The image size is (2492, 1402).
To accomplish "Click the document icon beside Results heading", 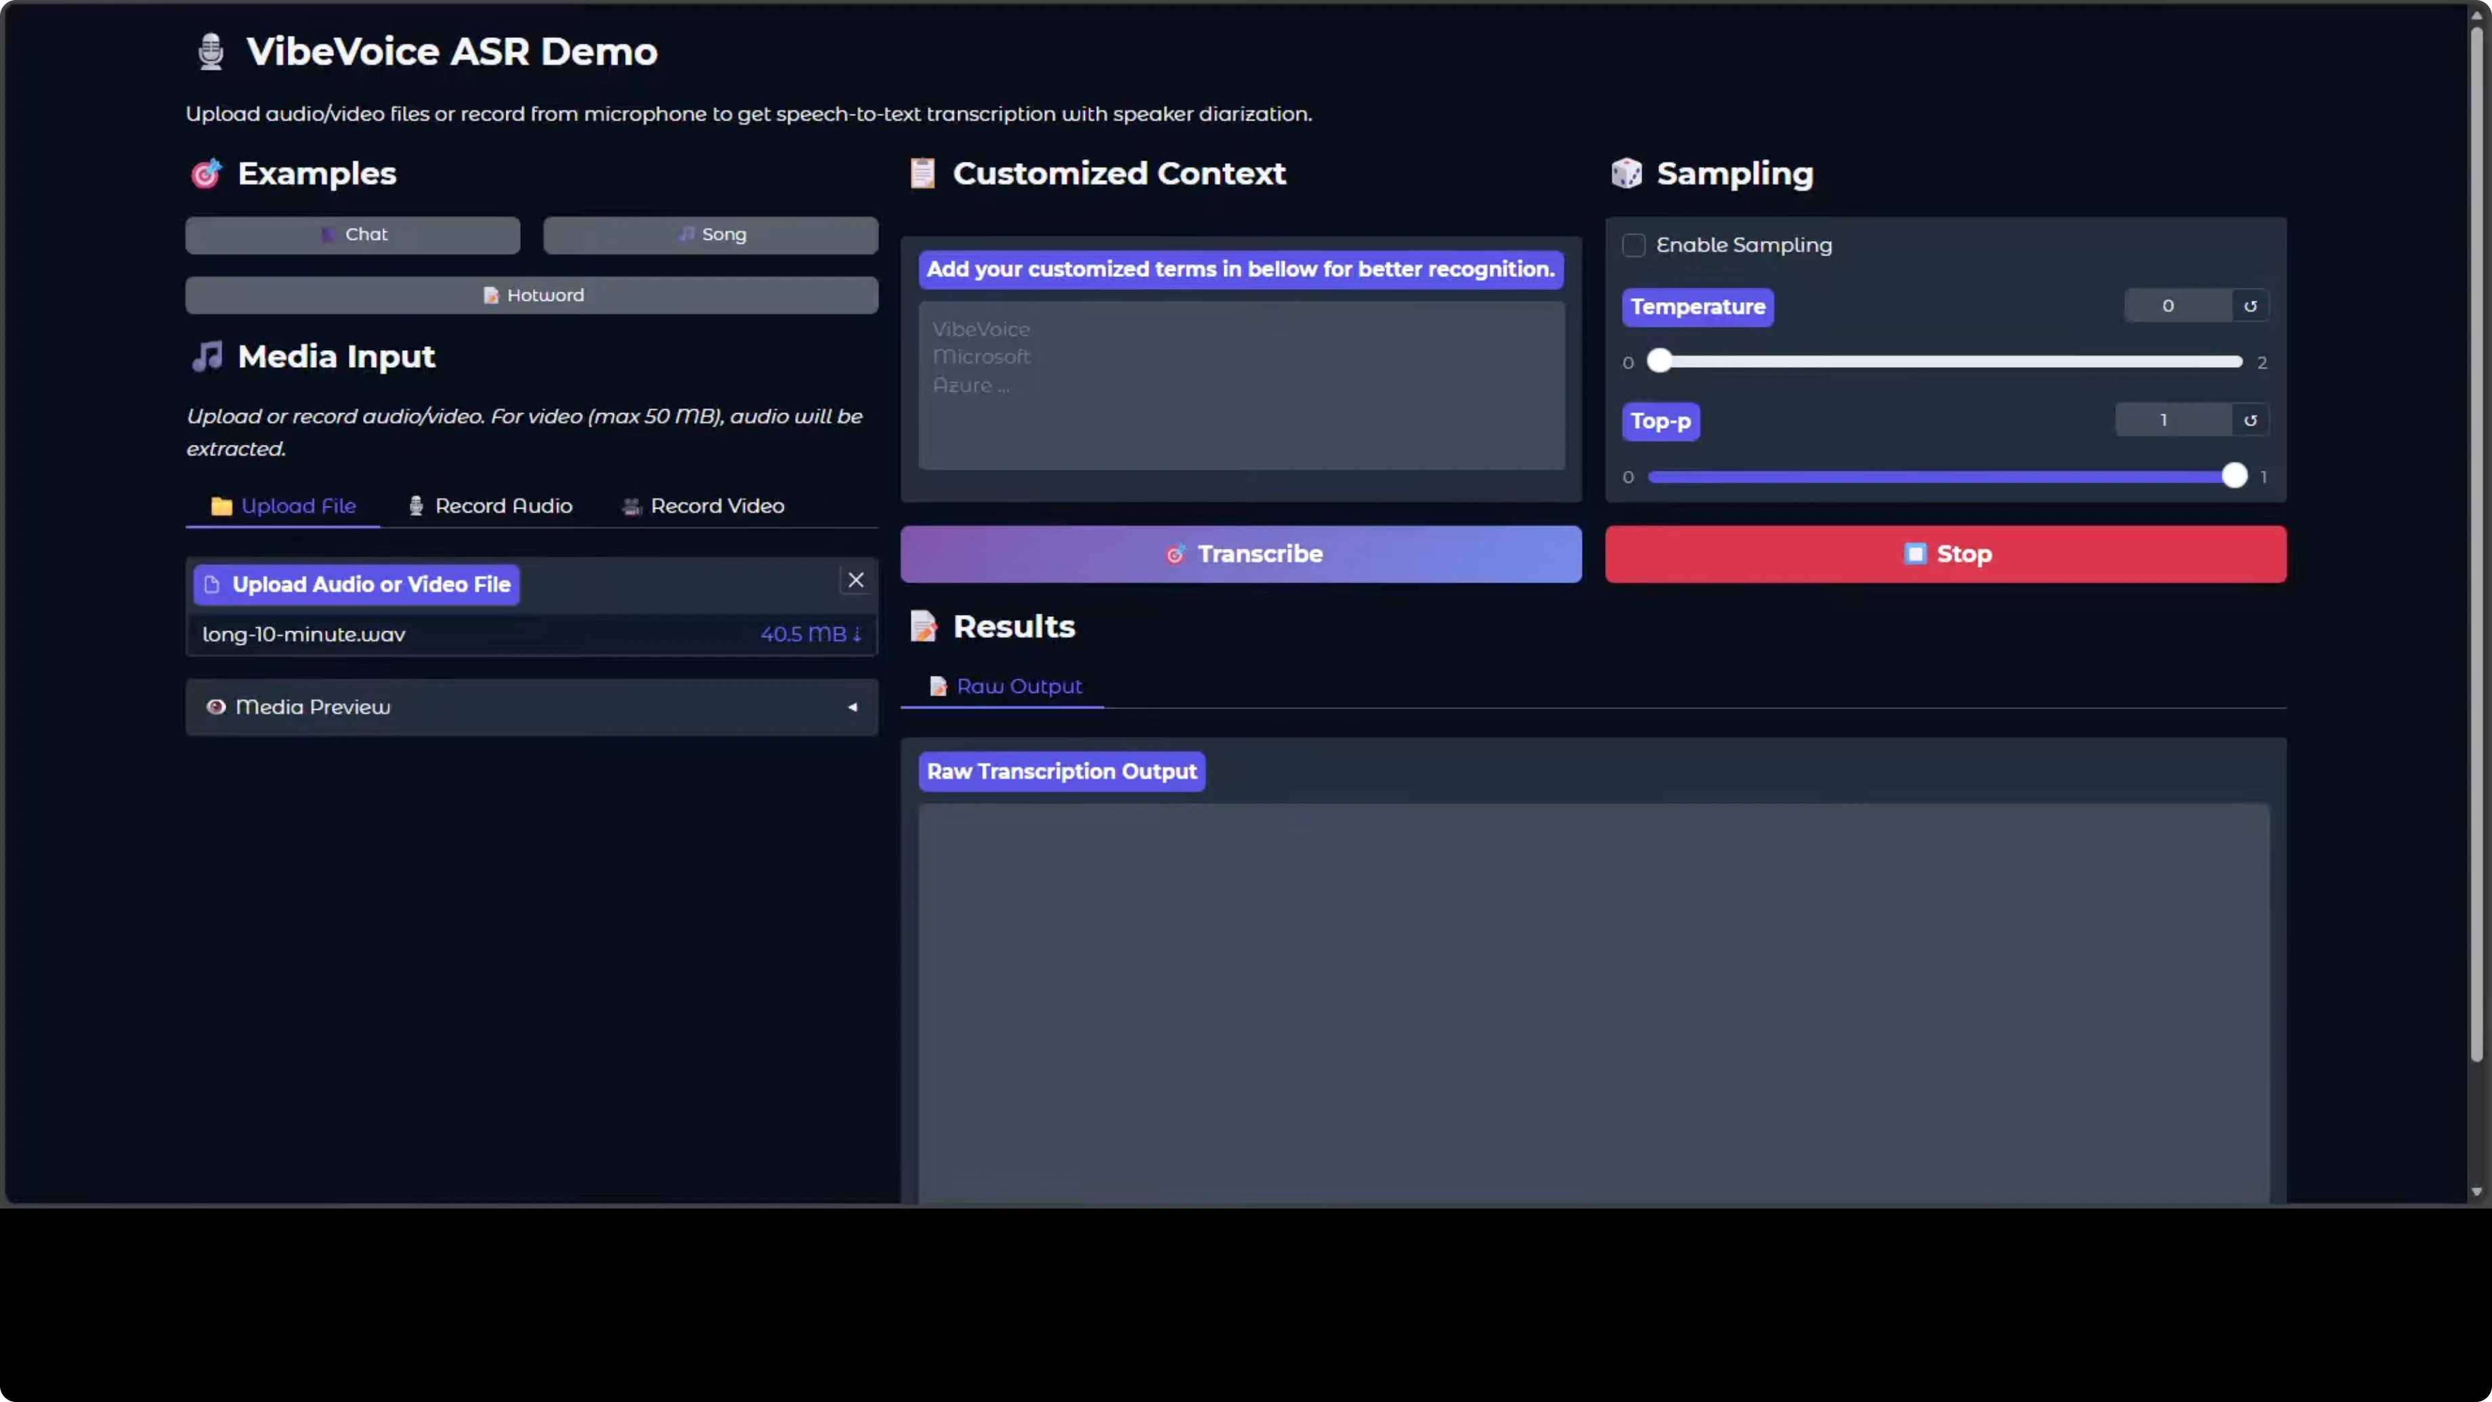I will (x=924, y=626).
